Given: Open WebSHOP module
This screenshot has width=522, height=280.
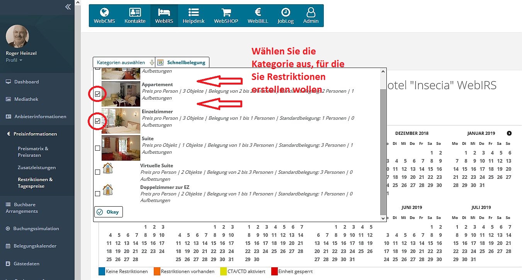Looking at the screenshot, I should tap(226, 16).
